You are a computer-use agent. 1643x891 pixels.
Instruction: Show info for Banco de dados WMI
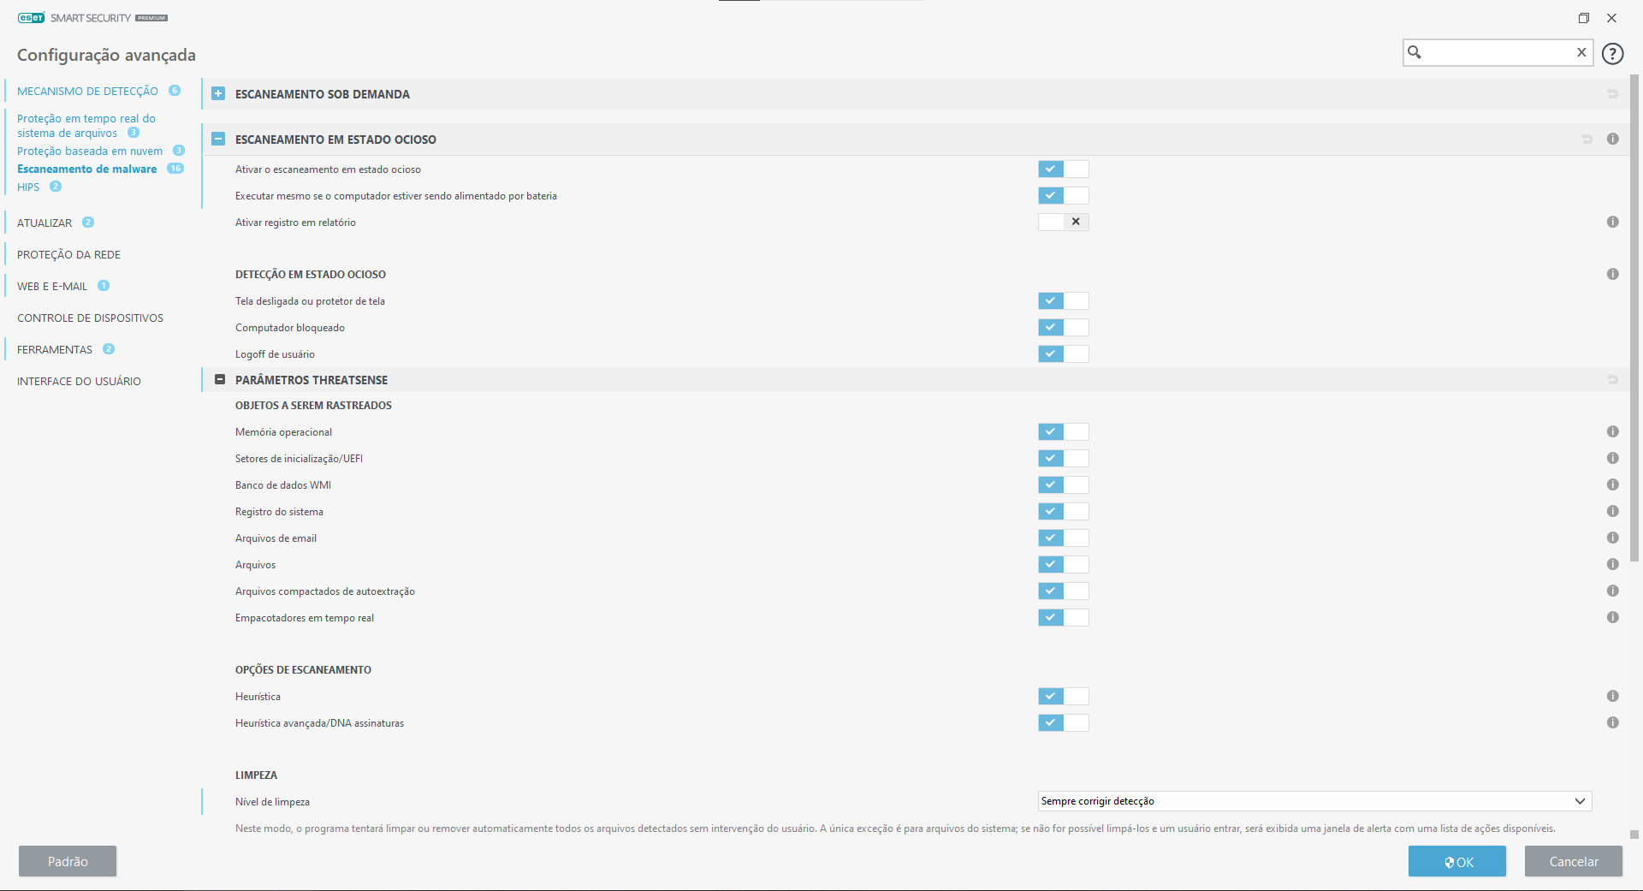click(1612, 484)
